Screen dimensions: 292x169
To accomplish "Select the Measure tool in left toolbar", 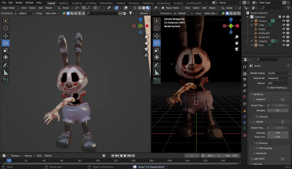I will (x=6, y=73).
